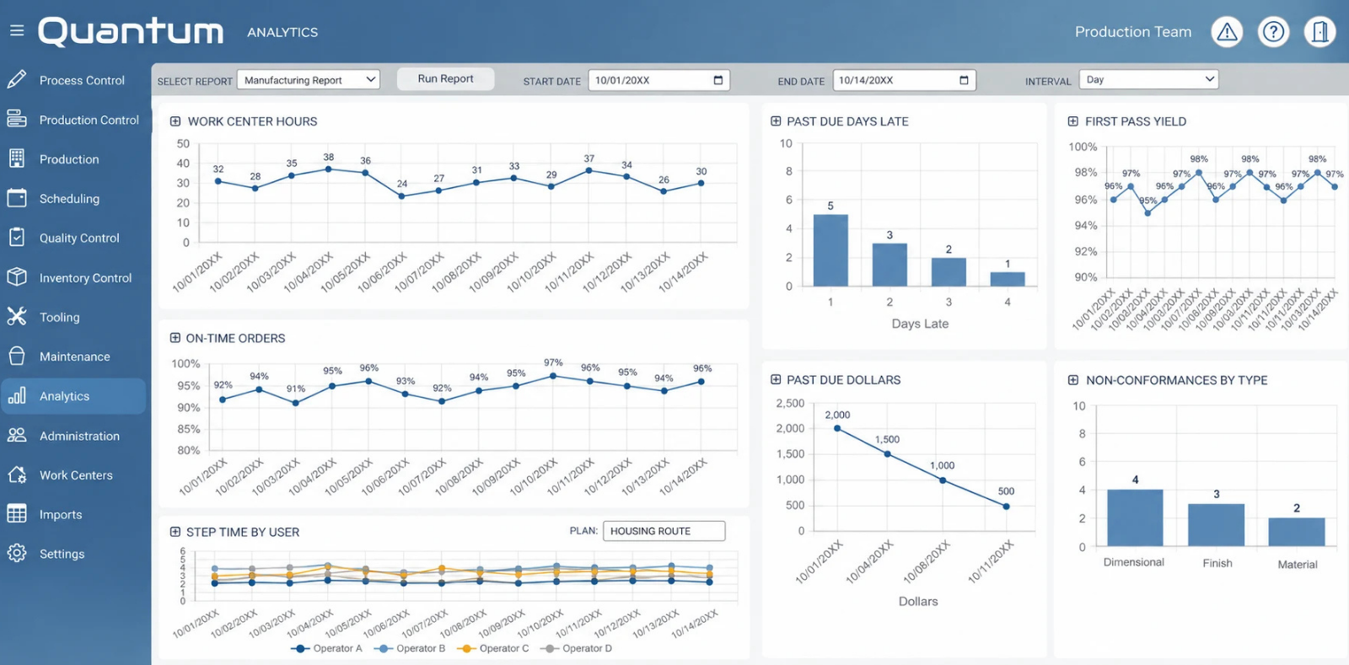Go to Production Control section
1349x665 pixels.
tap(89, 120)
